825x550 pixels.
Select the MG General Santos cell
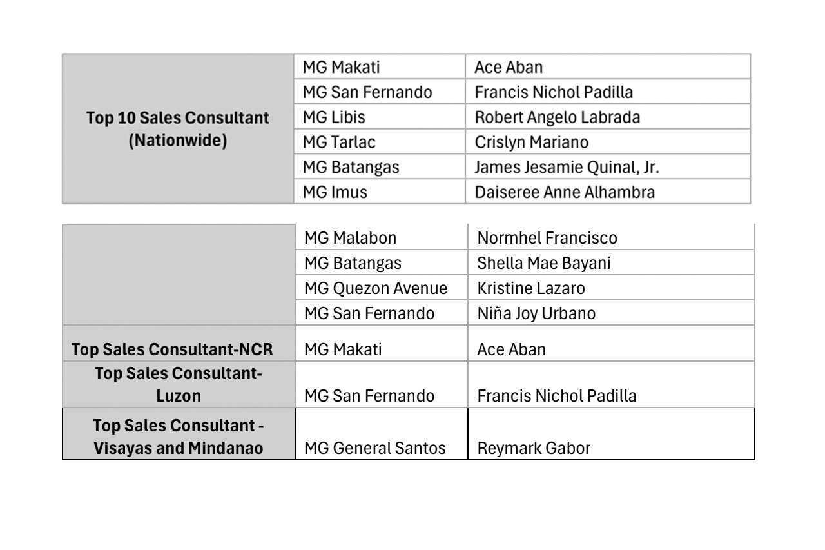pos(375,447)
